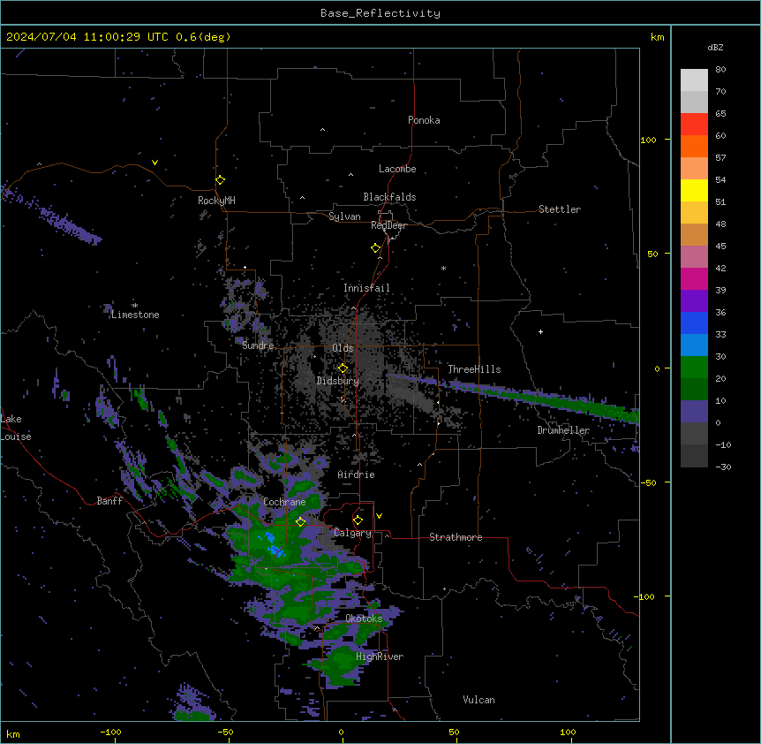Pick the violet 36-39 dBZ legend swatch
This screenshot has width=761, height=744.
[694, 300]
